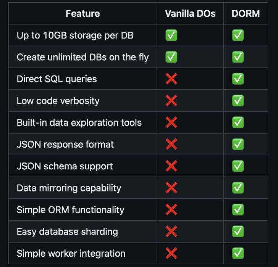Click DORM checkmark for Simple ORM functionality
Image resolution: width=278 pixels, height=267 pixels.
pyautogui.click(x=238, y=210)
